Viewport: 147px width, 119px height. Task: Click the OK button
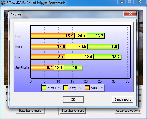pyautogui.click(x=73, y=99)
